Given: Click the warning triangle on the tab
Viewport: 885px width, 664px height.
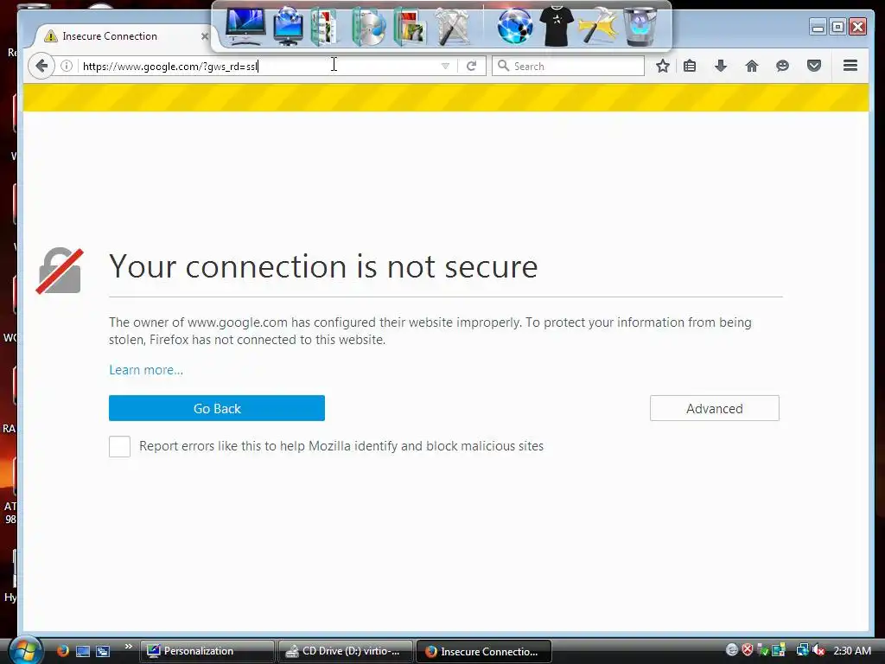Looking at the screenshot, I should coord(51,36).
